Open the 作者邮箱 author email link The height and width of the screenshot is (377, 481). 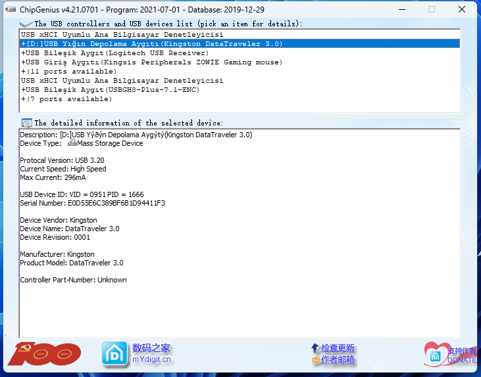(x=338, y=360)
